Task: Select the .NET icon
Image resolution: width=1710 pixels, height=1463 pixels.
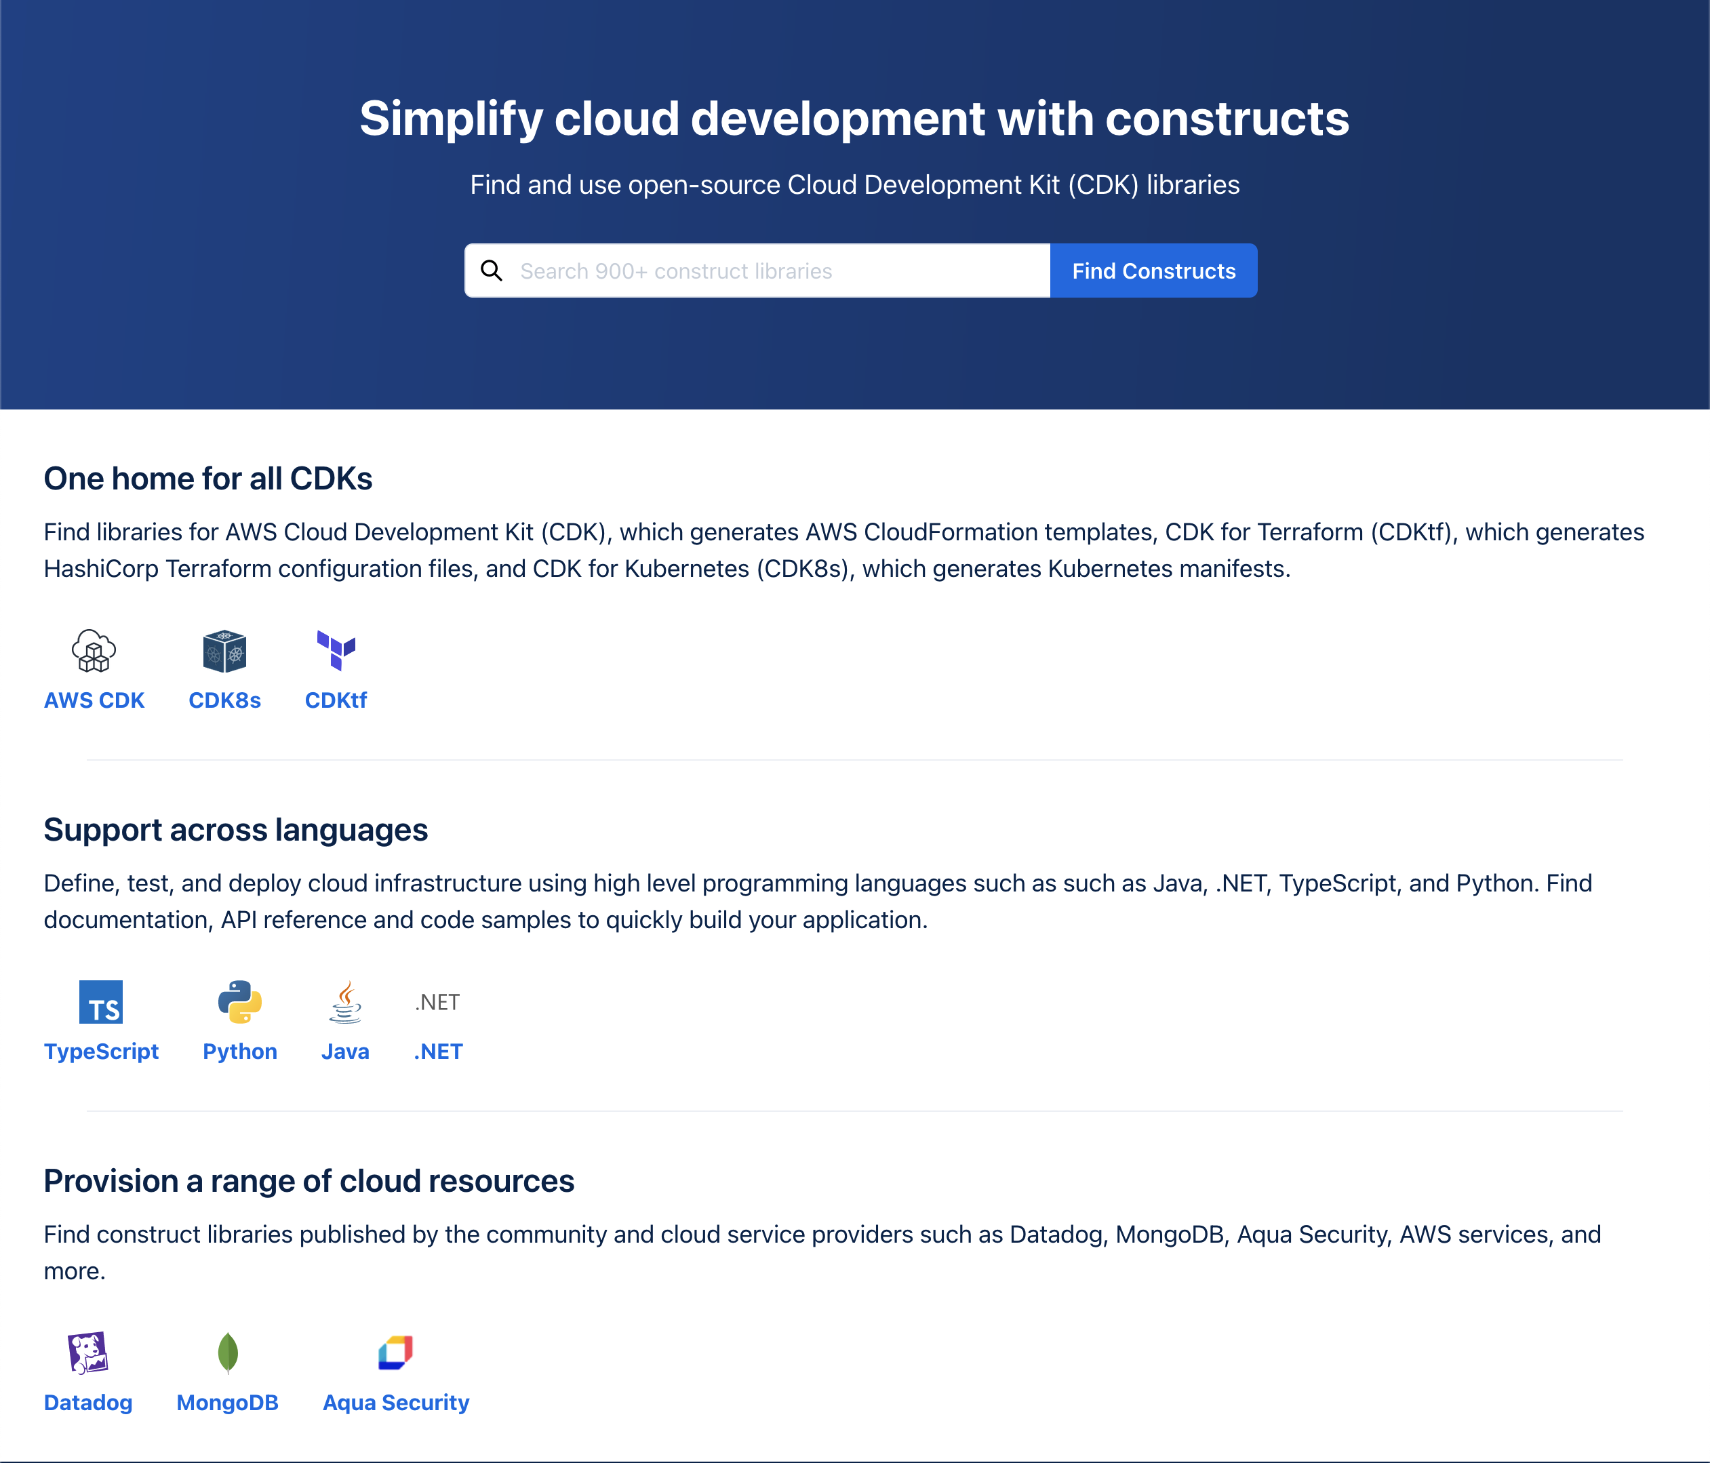Action: click(437, 1002)
